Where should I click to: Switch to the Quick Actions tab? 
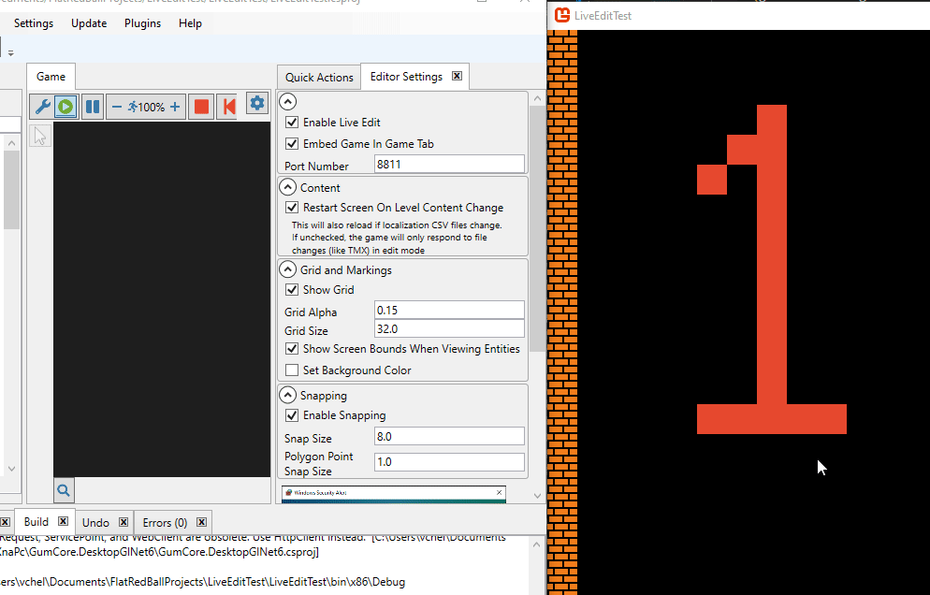click(319, 78)
